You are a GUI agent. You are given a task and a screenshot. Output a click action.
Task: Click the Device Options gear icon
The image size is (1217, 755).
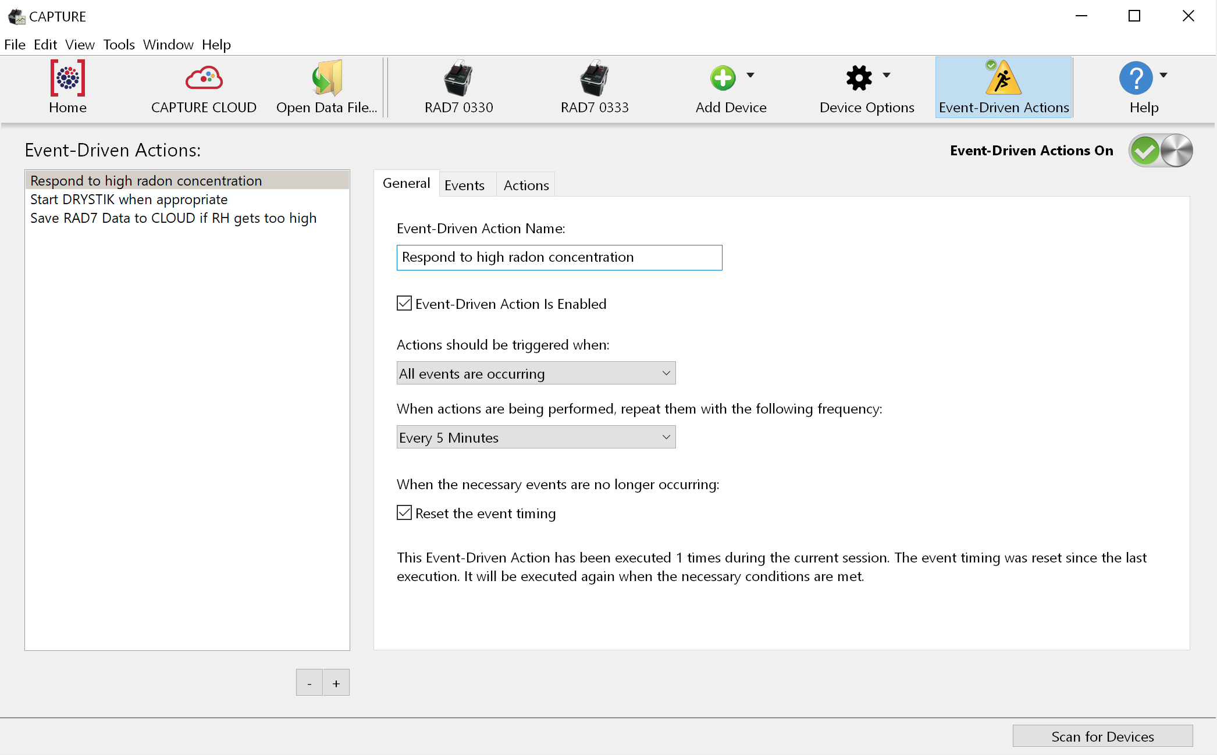click(x=859, y=78)
